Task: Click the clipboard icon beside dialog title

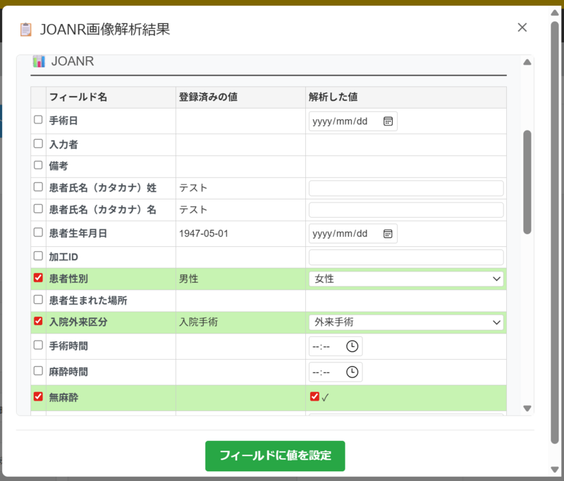Action: pos(26,30)
